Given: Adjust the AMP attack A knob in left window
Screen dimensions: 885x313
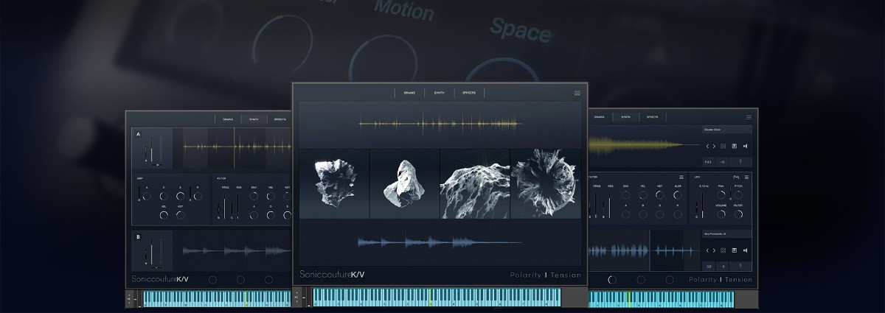Looking at the screenshot, I should coord(147,196).
